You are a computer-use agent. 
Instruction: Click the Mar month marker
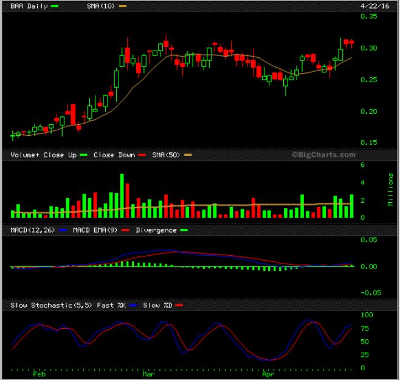pos(148,375)
